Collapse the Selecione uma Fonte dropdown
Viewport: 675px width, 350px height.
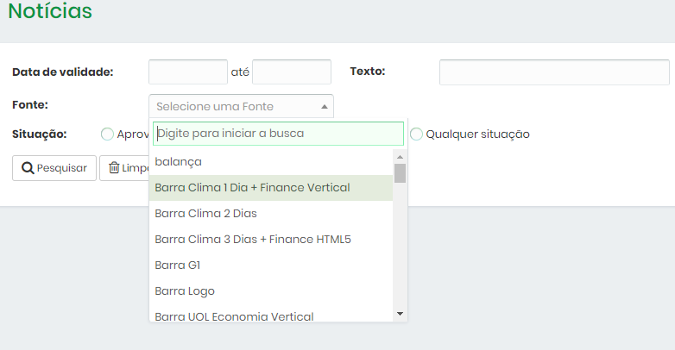coord(241,106)
